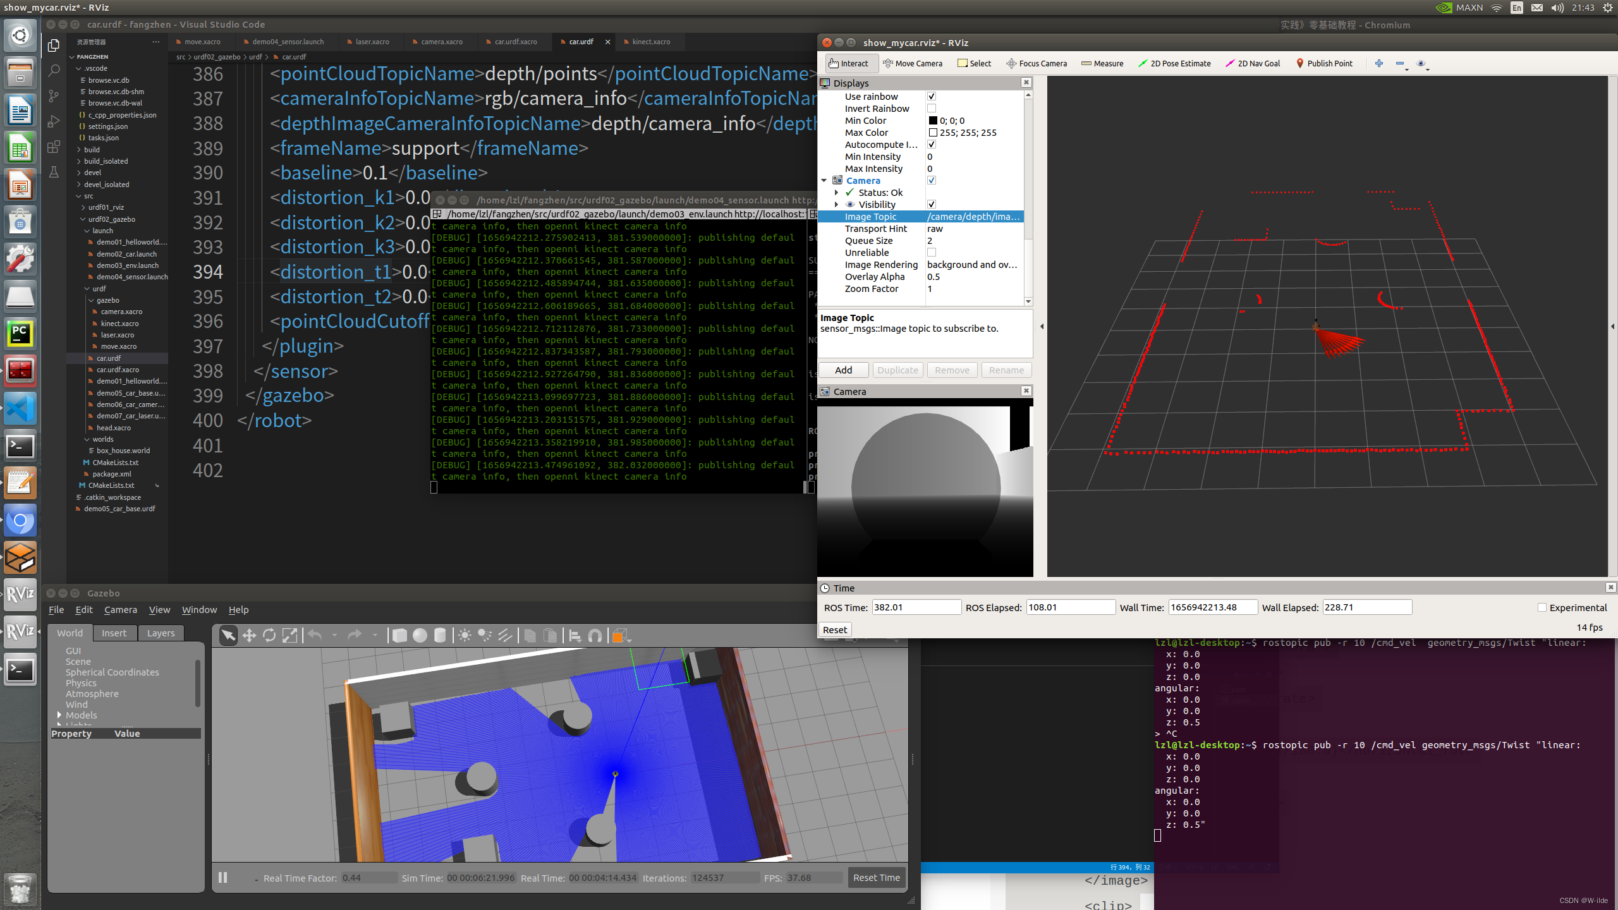Choose RViz Focus Camera tool
The width and height of the screenshot is (1618, 910).
tap(1037, 63)
